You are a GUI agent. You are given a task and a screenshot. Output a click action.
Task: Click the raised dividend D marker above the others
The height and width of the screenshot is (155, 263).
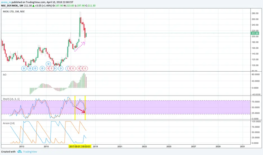49,64
